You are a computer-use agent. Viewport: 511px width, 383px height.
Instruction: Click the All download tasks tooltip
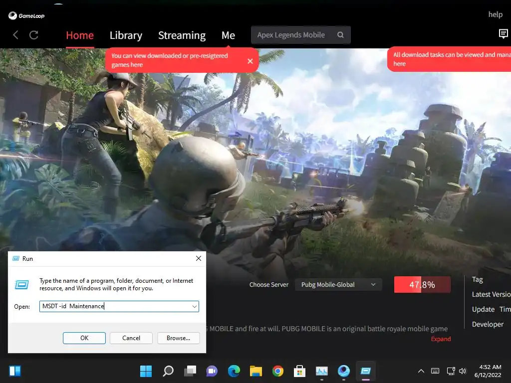(x=449, y=59)
